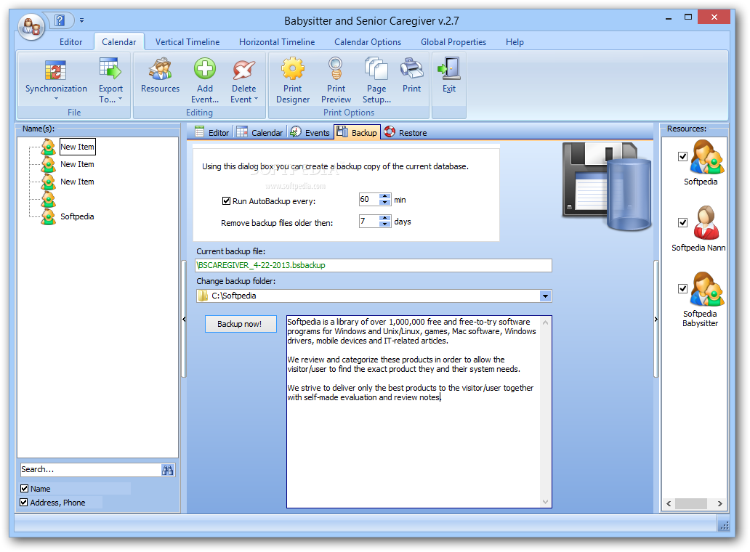Open the Editor ribbon tab
Screen dimensions: 750x552
click(x=70, y=42)
